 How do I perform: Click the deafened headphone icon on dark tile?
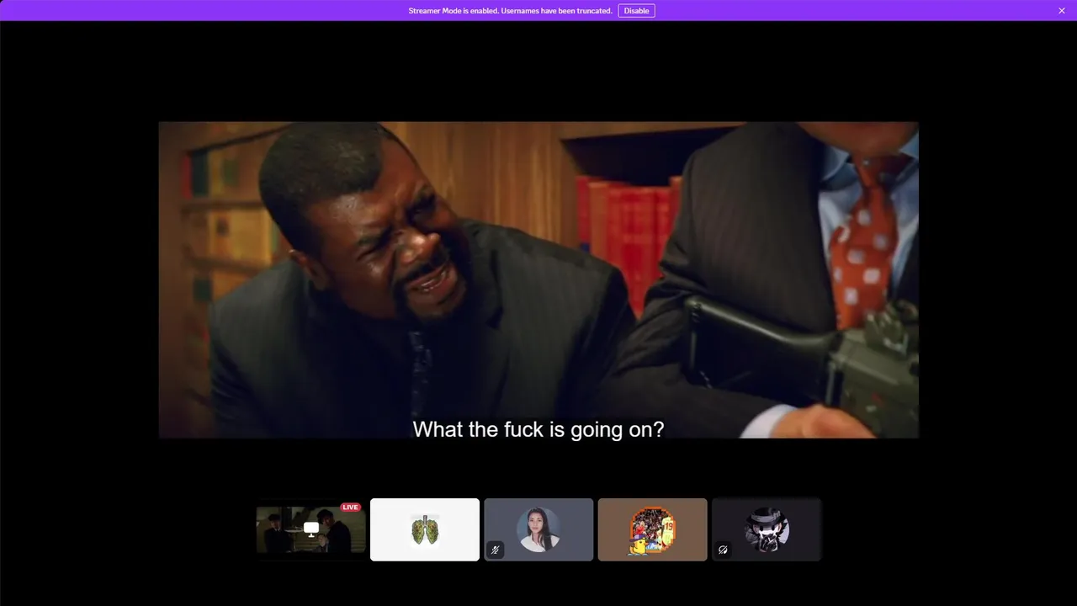coord(723,550)
